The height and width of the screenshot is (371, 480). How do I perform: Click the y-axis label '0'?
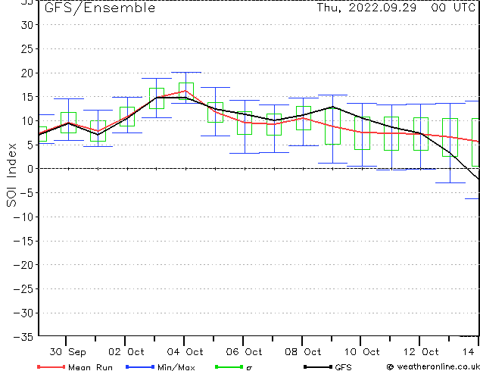click(x=30, y=169)
